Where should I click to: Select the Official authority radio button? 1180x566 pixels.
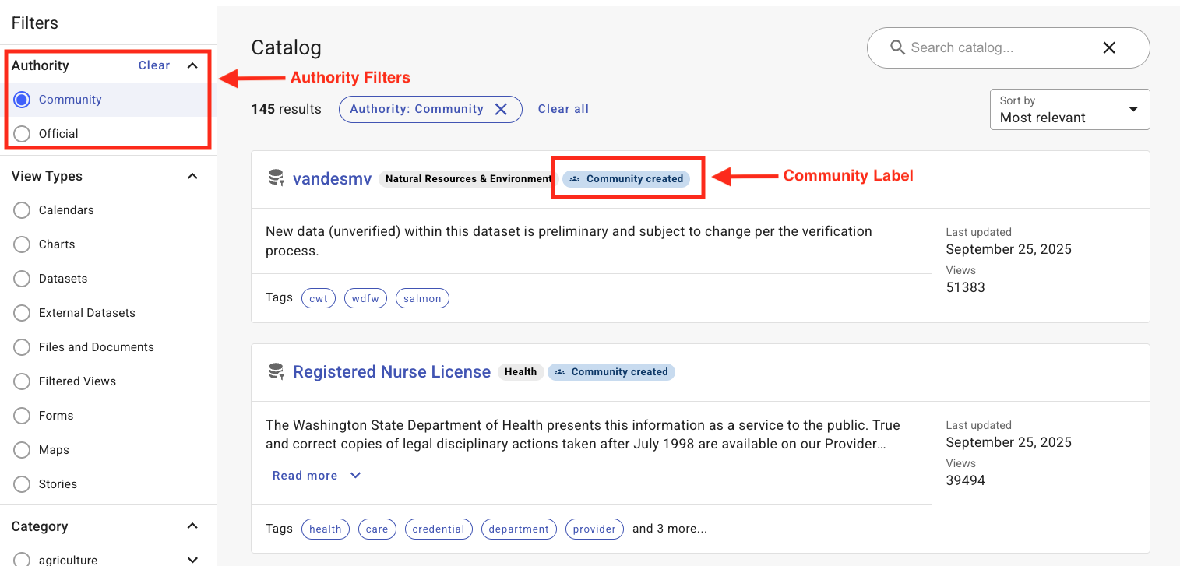pyautogui.click(x=22, y=134)
